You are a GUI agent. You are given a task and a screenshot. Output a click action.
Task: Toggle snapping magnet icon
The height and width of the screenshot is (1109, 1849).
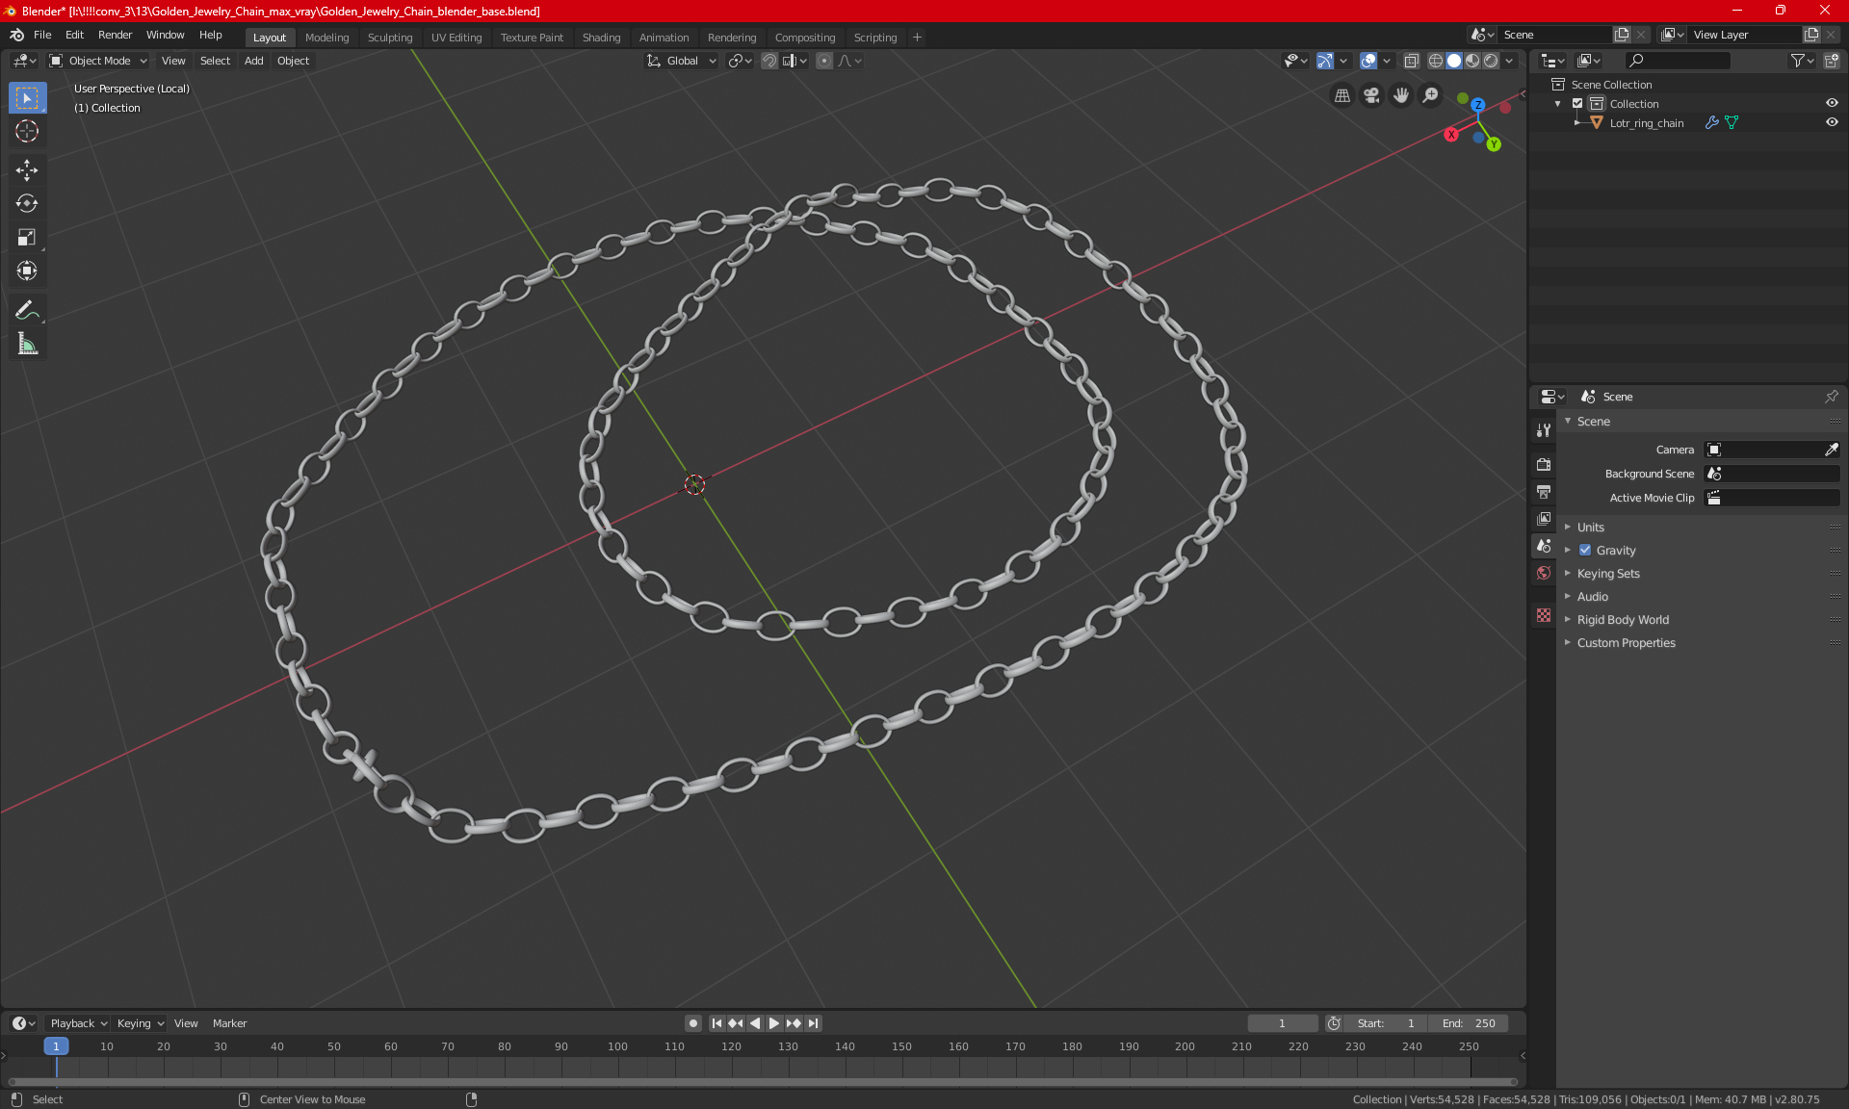(768, 61)
